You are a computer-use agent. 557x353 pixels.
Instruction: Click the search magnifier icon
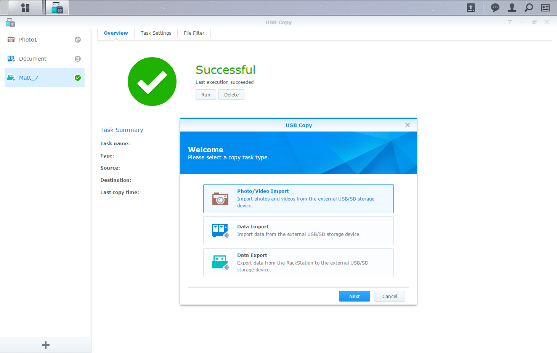point(529,8)
